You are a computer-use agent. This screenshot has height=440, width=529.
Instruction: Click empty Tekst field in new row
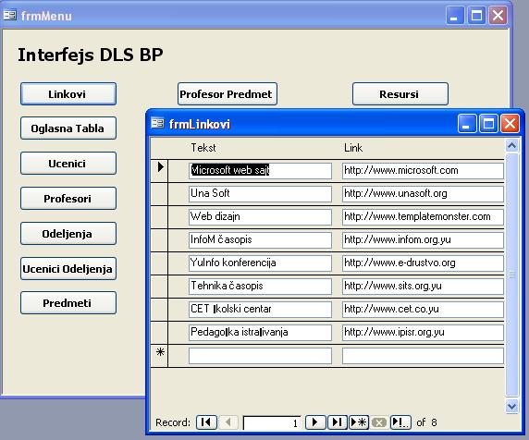point(260,356)
